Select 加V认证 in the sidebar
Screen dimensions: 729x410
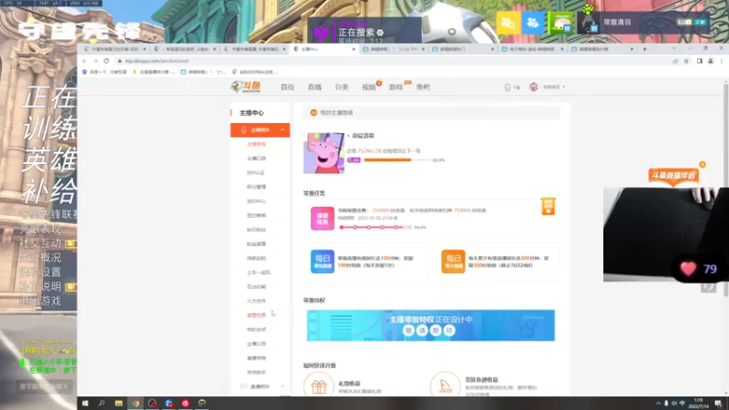[255, 173]
